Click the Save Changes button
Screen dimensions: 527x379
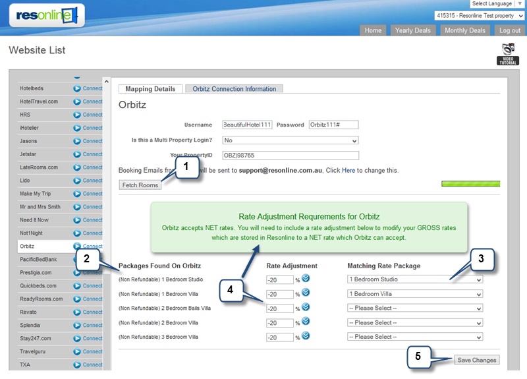pos(476,360)
